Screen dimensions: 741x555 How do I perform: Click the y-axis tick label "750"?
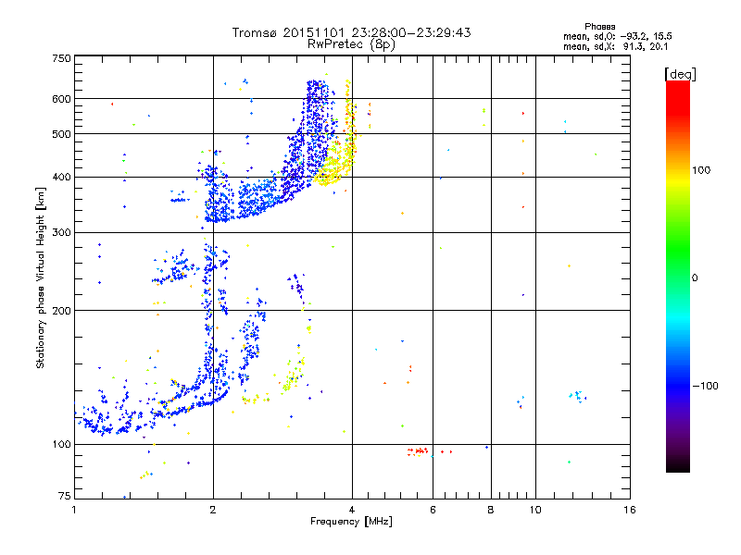pyautogui.click(x=61, y=58)
